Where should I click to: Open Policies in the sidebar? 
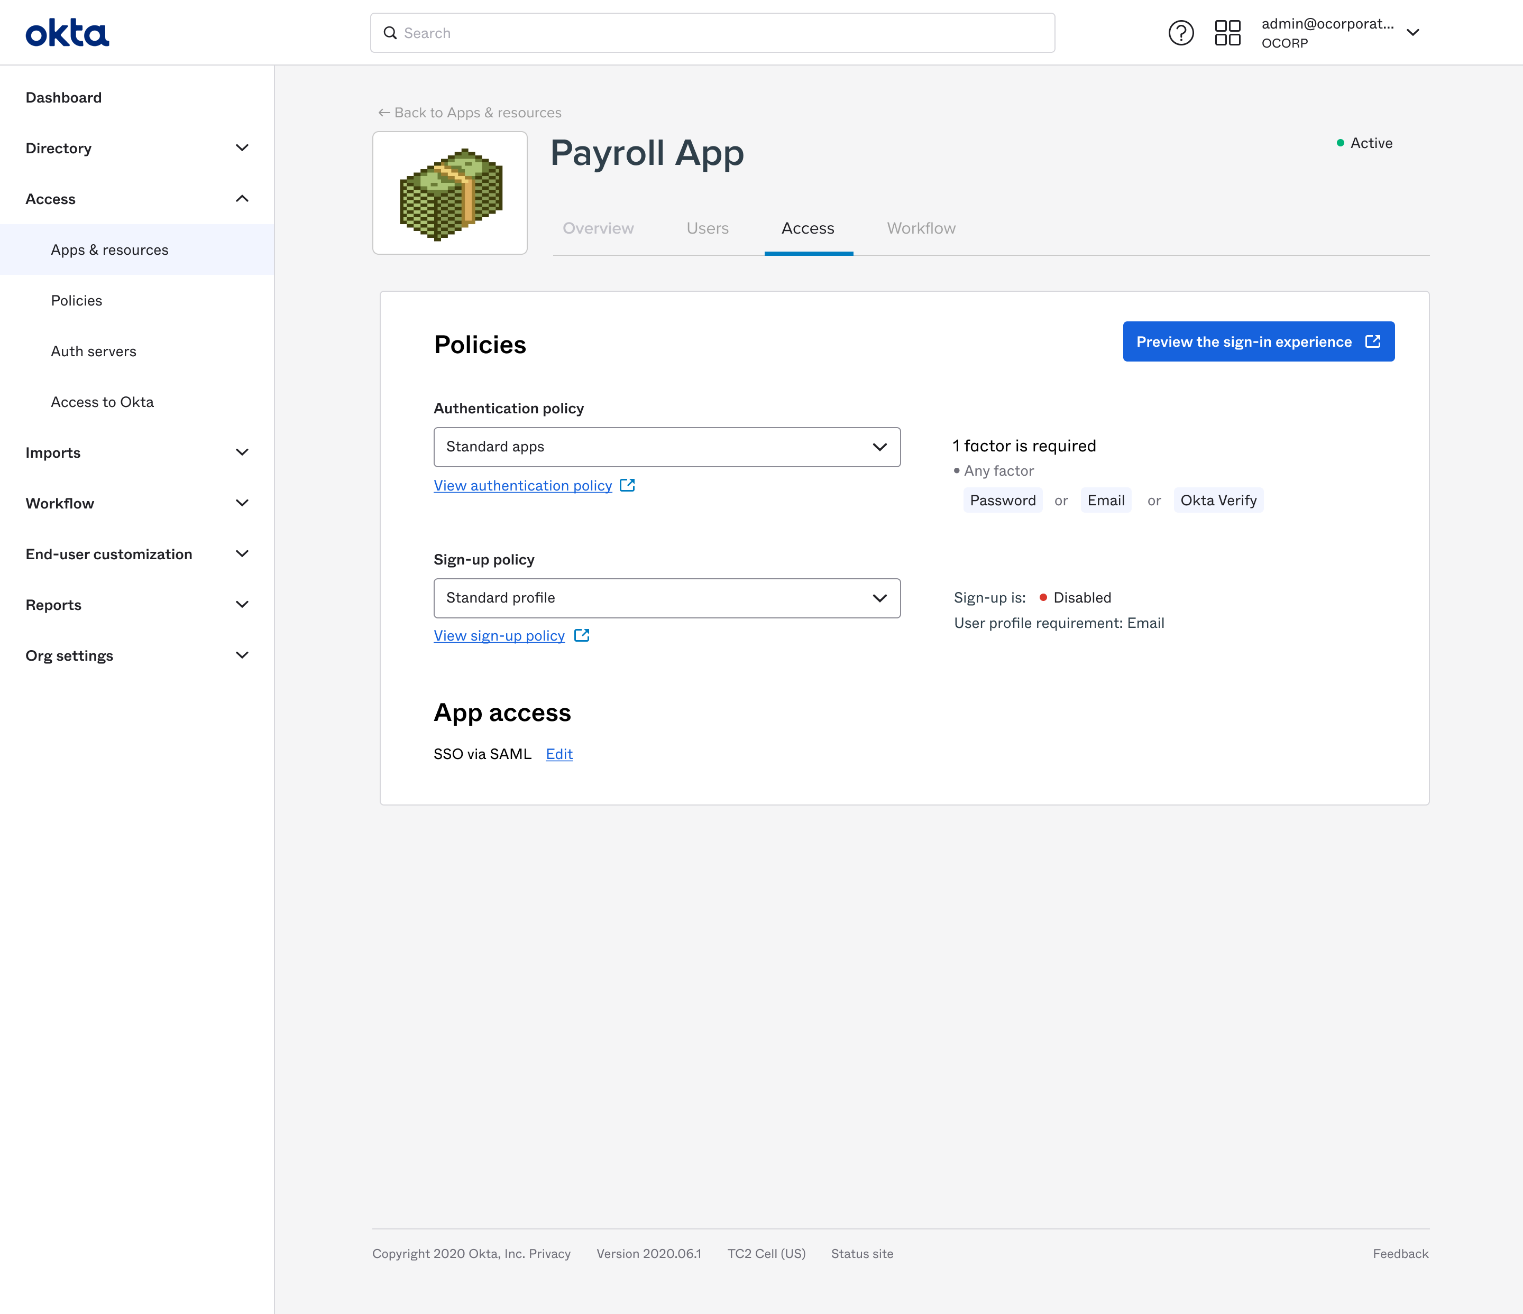point(77,300)
